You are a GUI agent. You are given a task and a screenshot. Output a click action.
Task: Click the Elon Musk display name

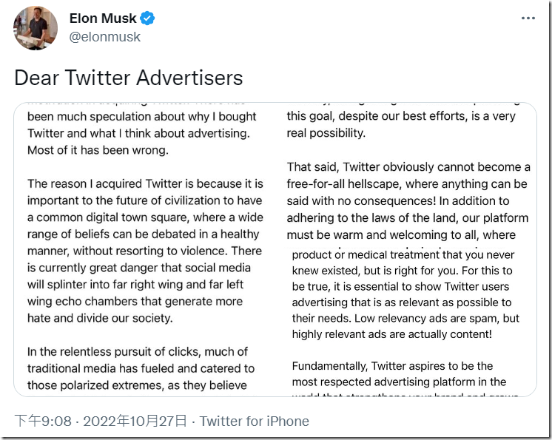pos(103,18)
